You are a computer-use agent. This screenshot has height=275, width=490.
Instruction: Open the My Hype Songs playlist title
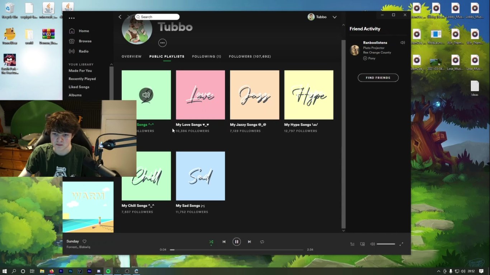point(301,125)
